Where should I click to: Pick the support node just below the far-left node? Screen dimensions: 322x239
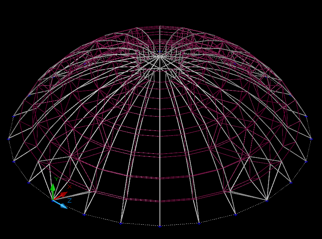click(14, 162)
